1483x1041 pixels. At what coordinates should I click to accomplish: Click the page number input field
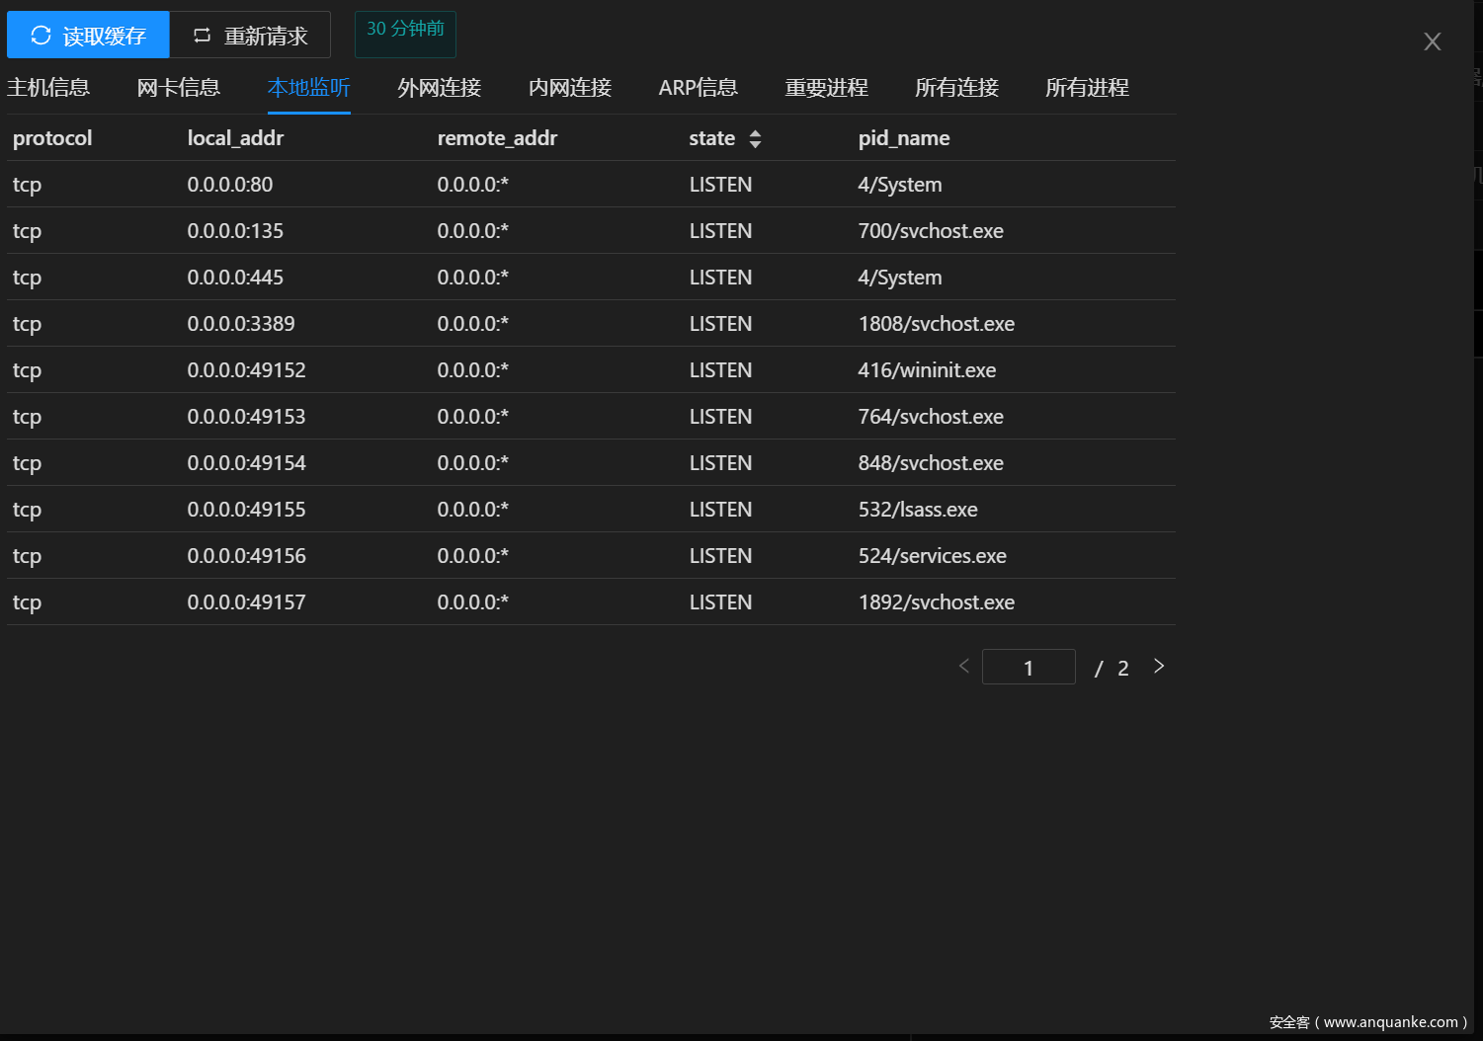[1029, 668]
